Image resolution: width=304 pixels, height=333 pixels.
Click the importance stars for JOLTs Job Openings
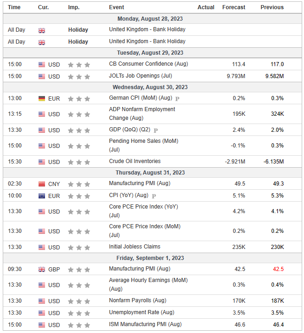[79, 76]
